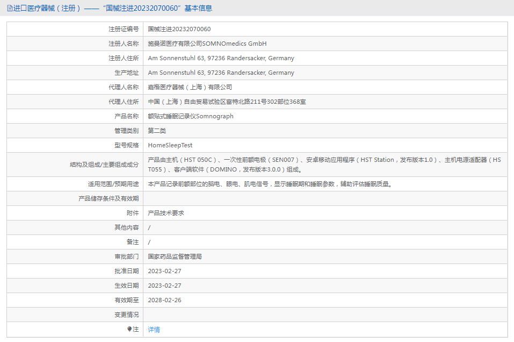Select the 产品技术要求 attachment value
Image resolution: width=514 pixels, height=342 pixels.
tap(166, 213)
